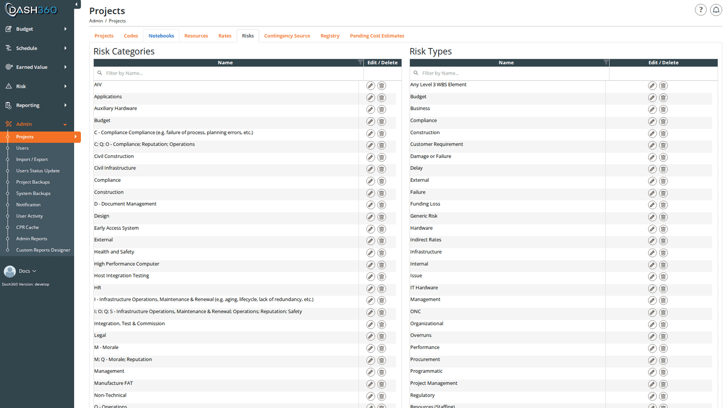The width and height of the screenshot is (726, 408).
Task: Edit the Civil Construction category
Action: 370,157
